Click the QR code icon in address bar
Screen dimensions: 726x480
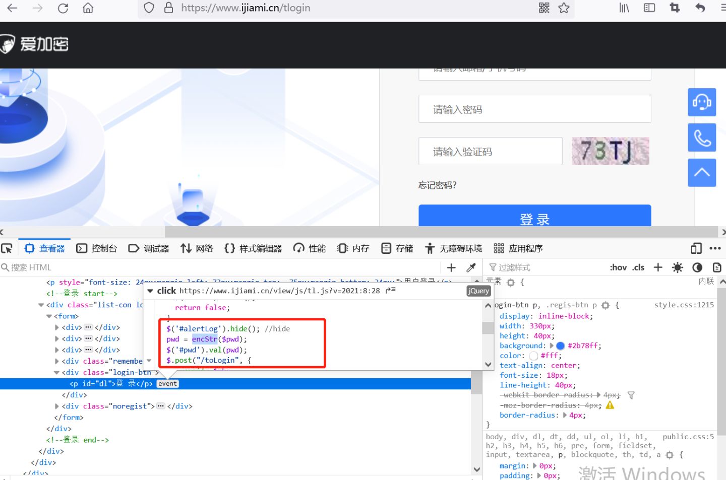(544, 8)
